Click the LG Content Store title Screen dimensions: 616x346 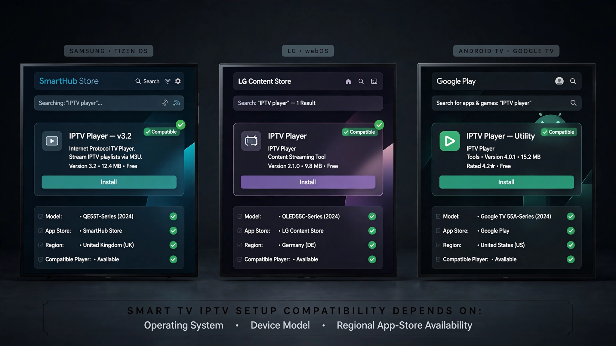click(265, 81)
